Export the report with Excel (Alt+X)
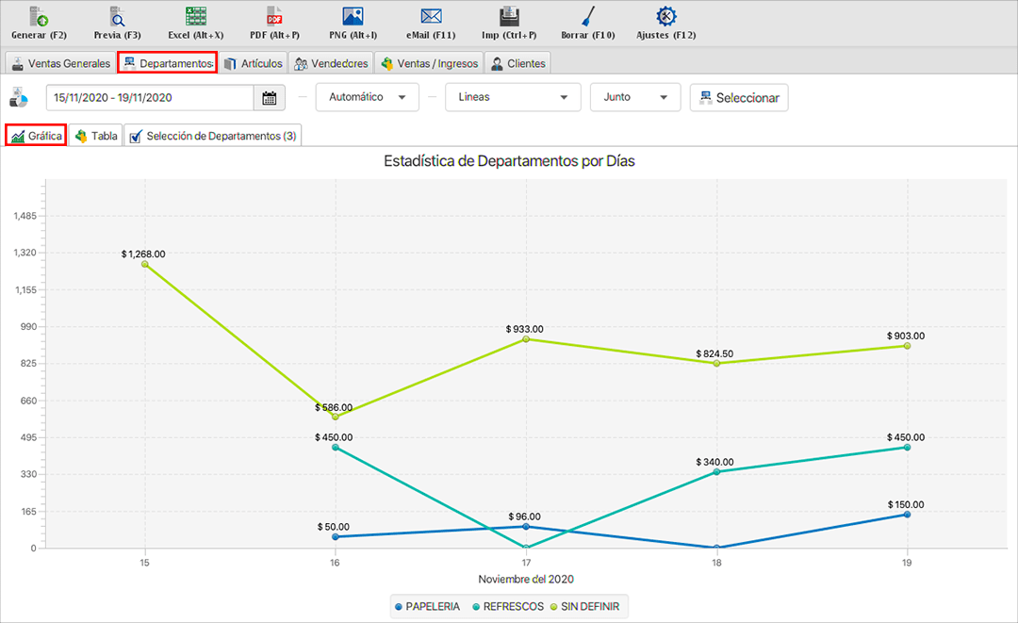 click(x=195, y=17)
